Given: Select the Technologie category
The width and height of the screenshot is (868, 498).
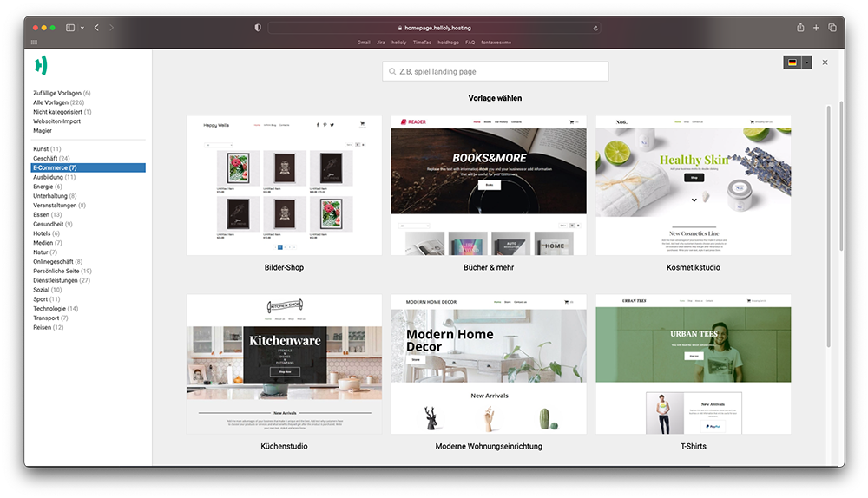Looking at the screenshot, I should pyautogui.click(x=56, y=309).
